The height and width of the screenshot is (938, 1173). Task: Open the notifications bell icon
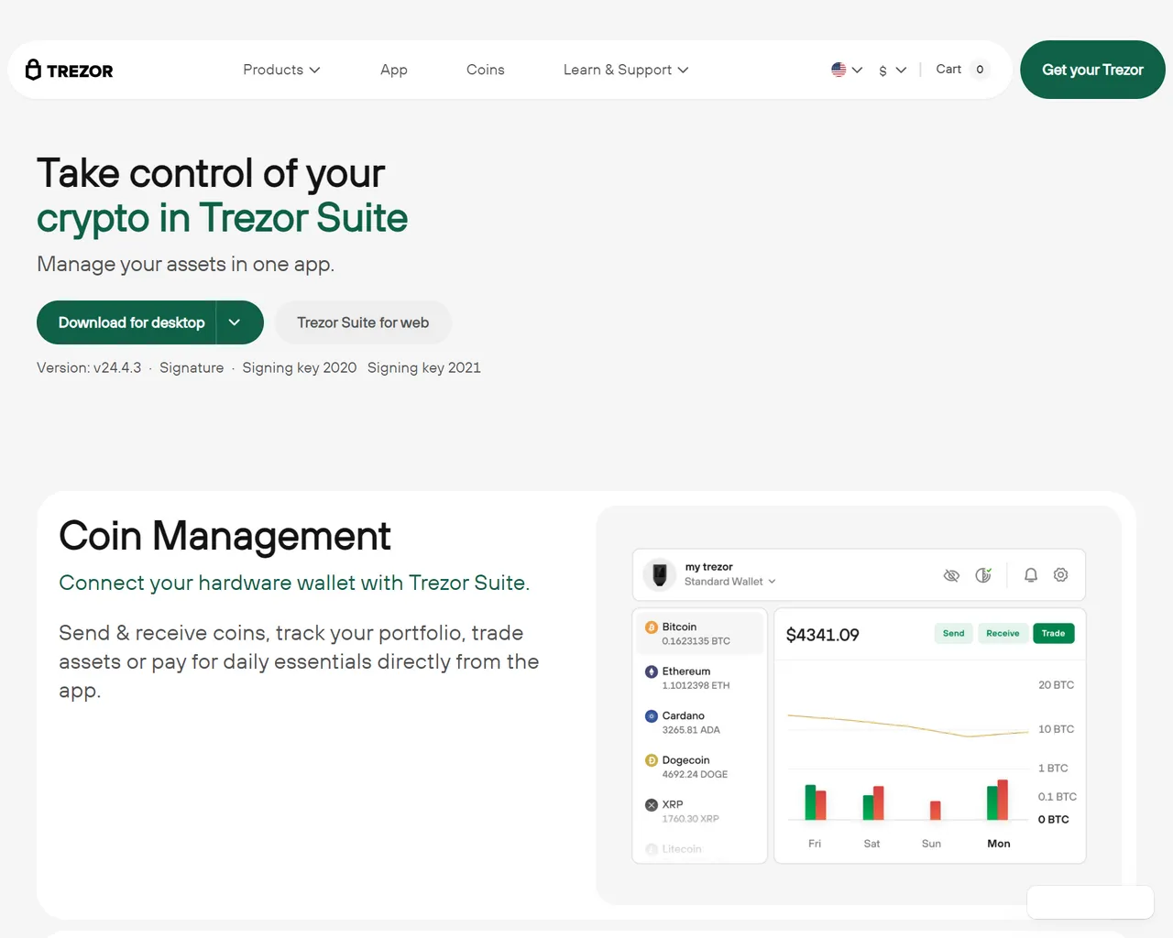(1031, 575)
